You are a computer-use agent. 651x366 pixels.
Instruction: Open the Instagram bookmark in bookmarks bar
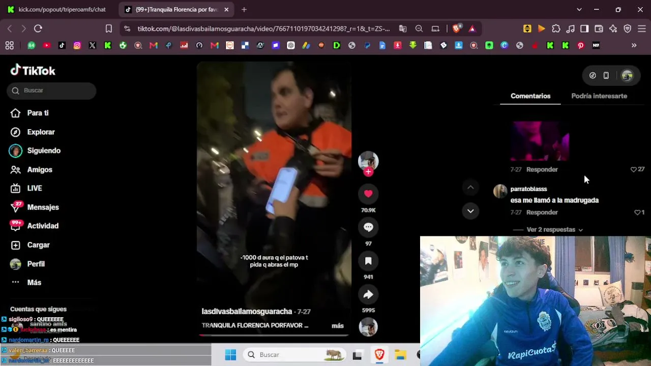(x=77, y=46)
